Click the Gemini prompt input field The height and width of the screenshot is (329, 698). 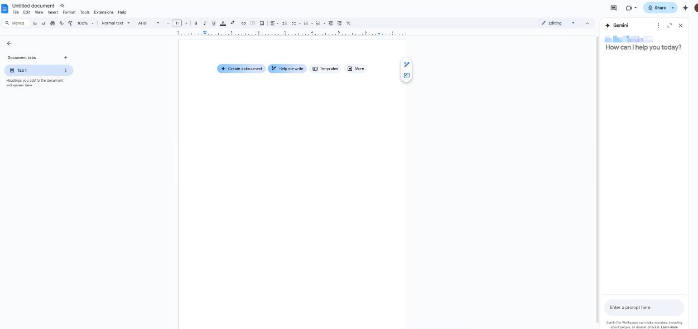[644, 307]
